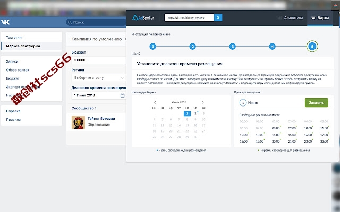Go to step 3 in instructions
The image size is (340, 212).
(x=233, y=46)
